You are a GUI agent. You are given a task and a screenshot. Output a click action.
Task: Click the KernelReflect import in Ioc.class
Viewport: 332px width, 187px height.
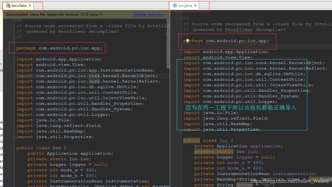pos(88,81)
